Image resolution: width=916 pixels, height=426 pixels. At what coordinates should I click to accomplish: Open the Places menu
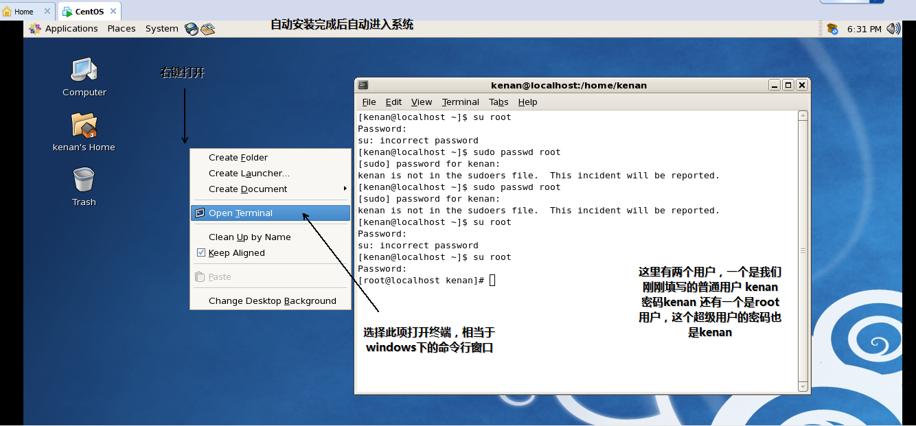click(x=122, y=29)
